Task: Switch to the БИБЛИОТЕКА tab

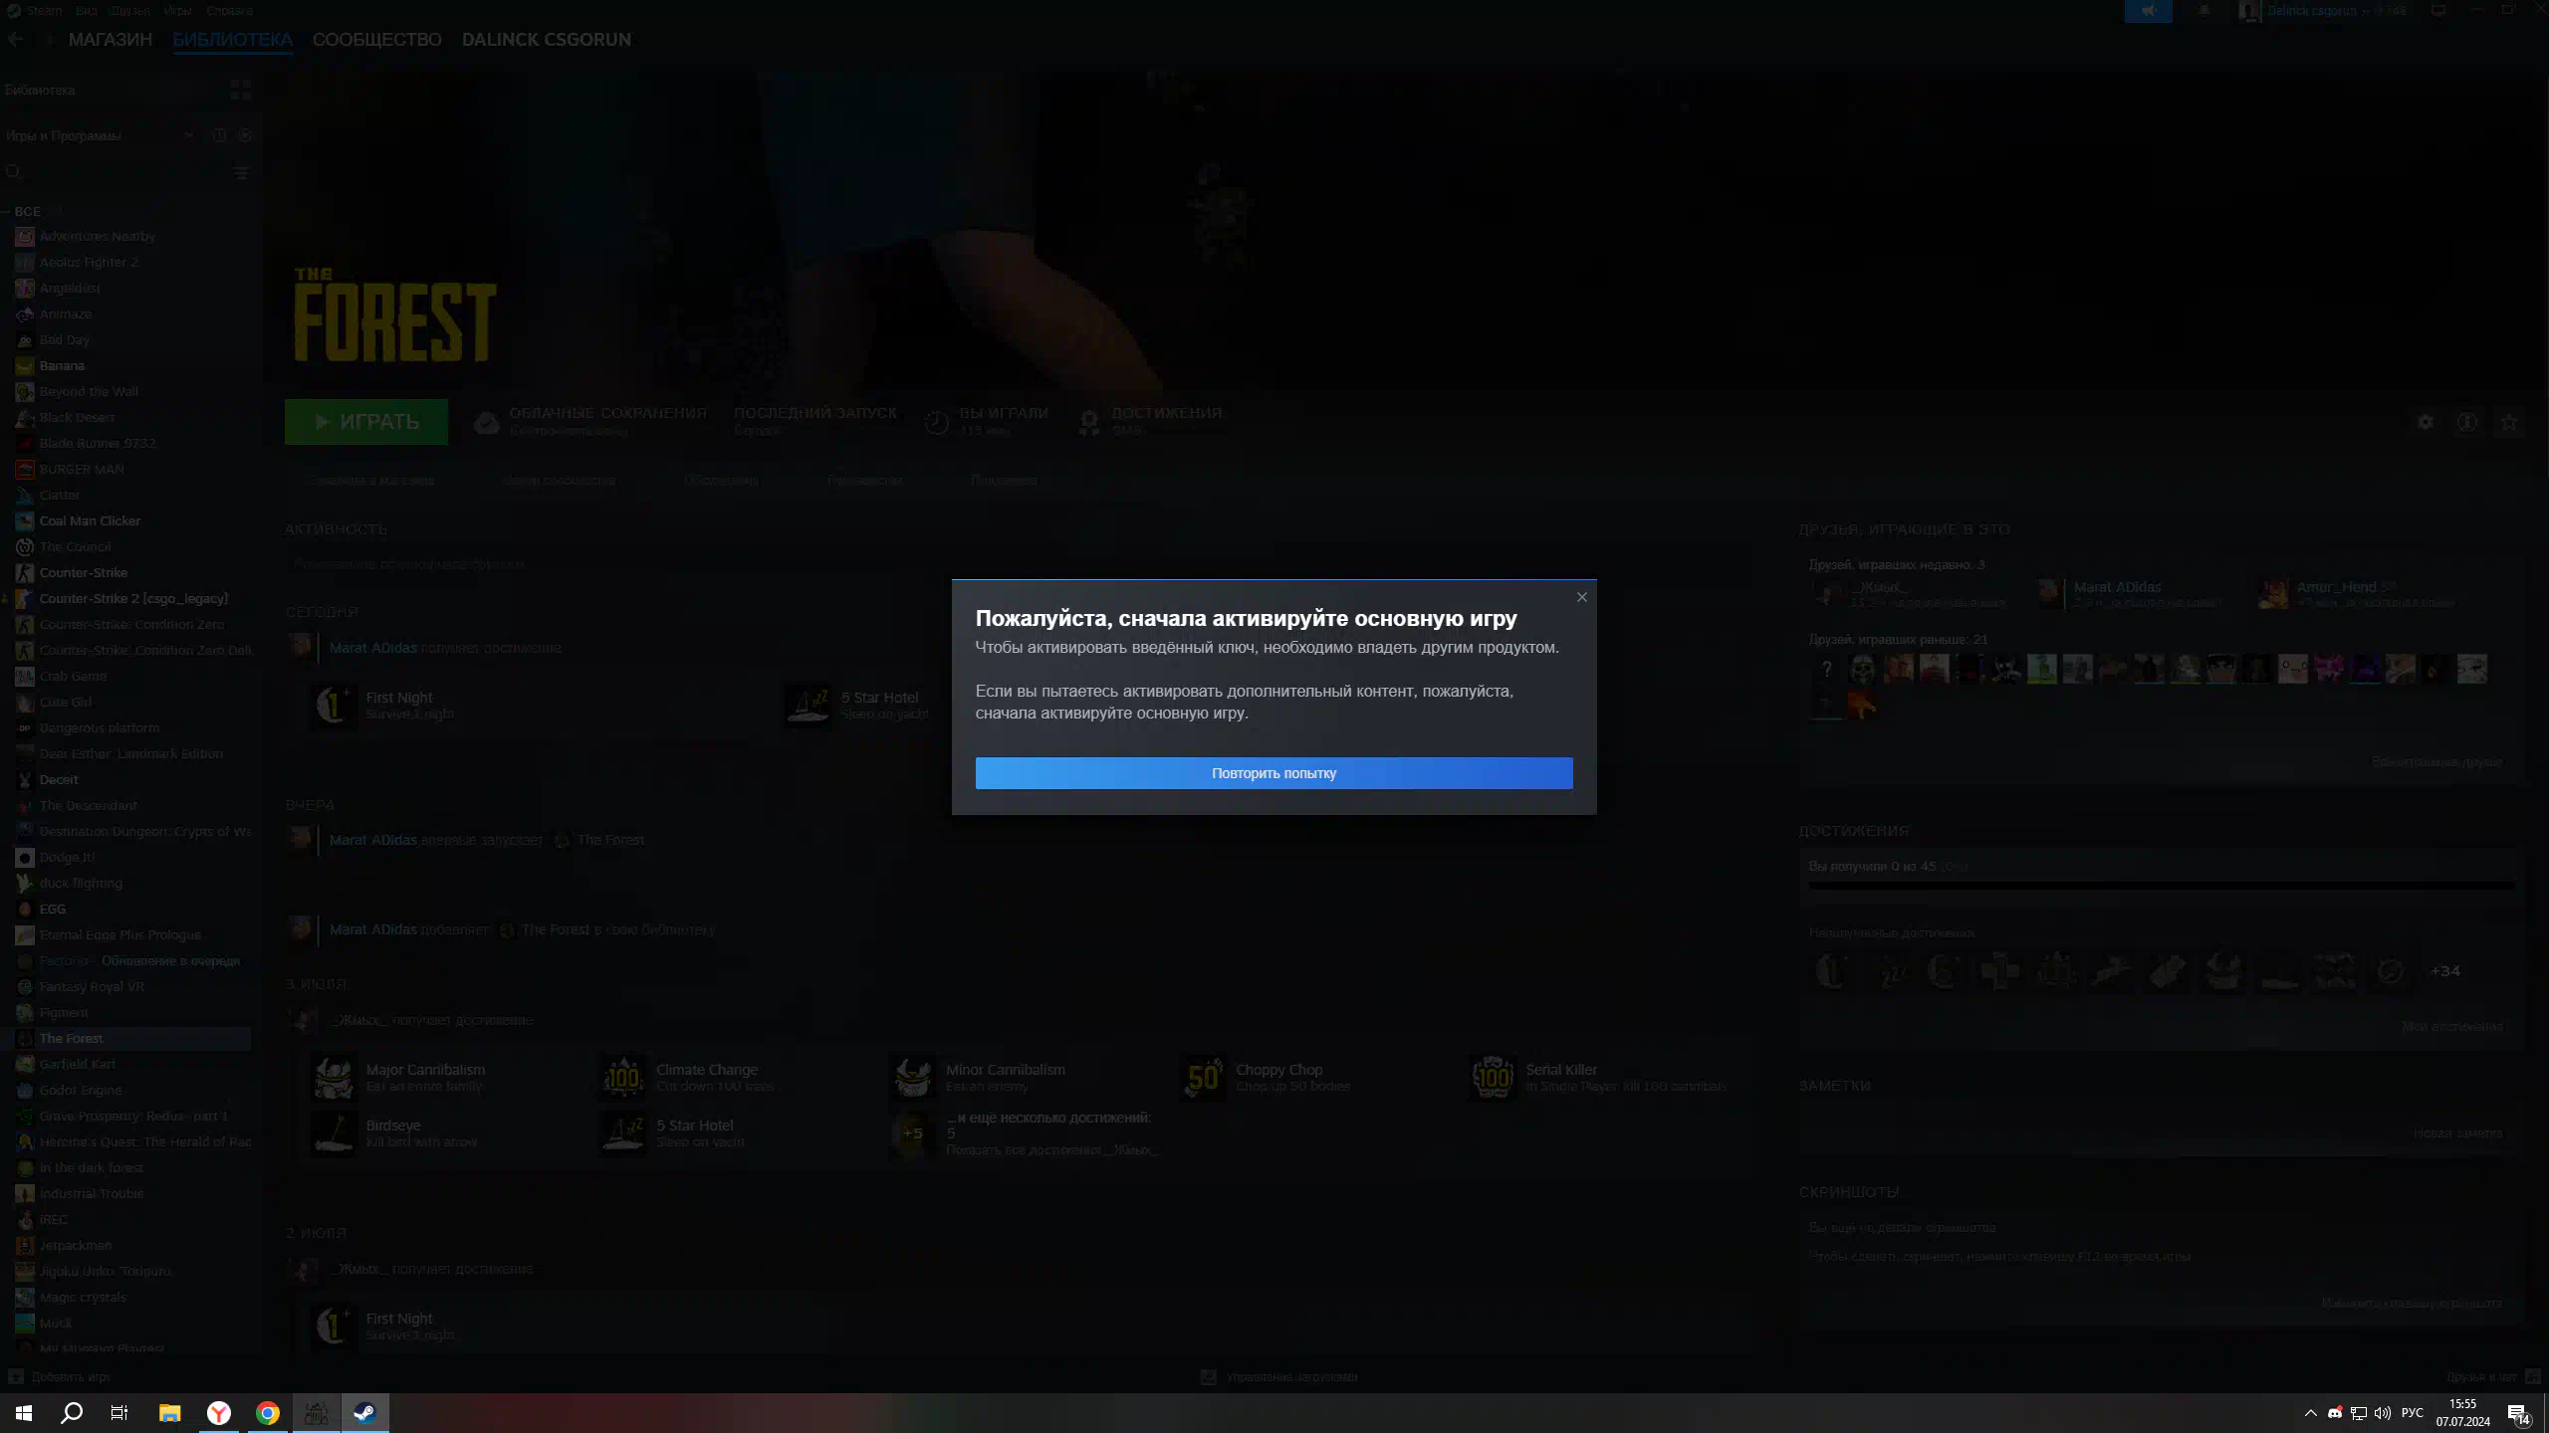Action: tap(233, 40)
